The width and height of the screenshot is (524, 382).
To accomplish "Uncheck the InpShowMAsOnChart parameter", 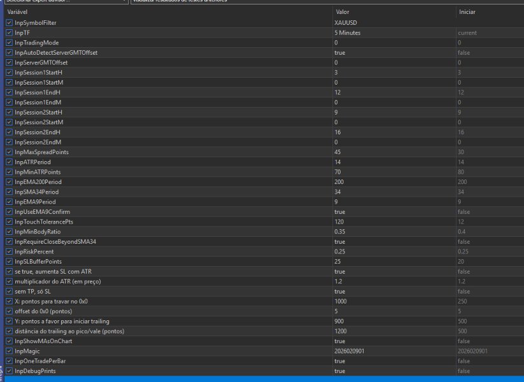I will pos(9,341).
